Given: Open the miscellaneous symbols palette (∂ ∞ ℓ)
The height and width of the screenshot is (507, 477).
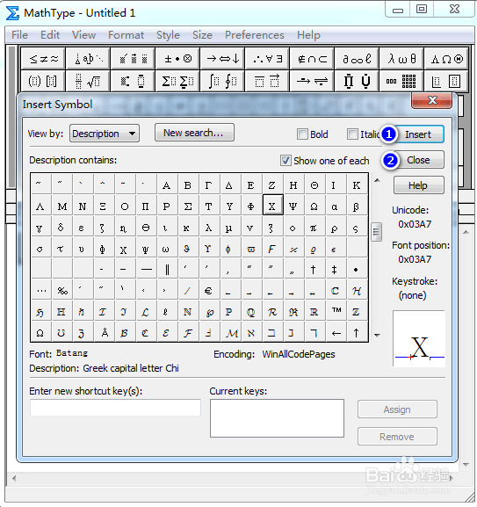Looking at the screenshot, I should [357, 59].
